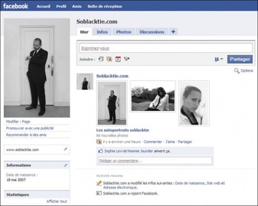258x206 pixels.
Task: Click Partager link under the photo post
Action: (x=185, y=142)
